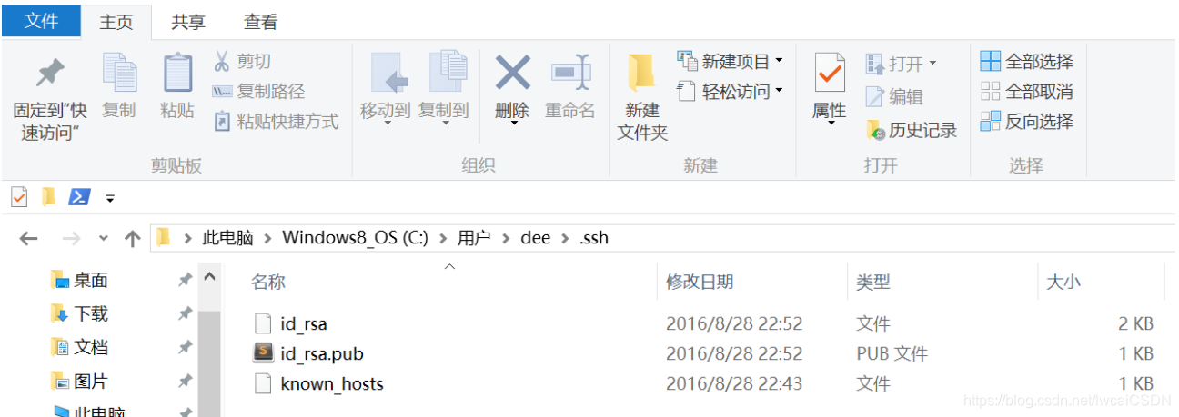Open the View ribbon tab
Screen dimensions: 1179x417
click(x=261, y=22)
